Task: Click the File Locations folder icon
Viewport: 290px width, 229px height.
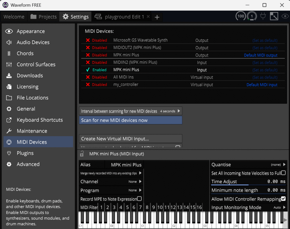Action: click(9, 98)
